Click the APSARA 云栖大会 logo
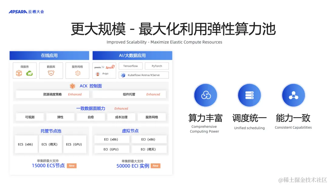This screenshot has width=329, height=185. click(x=26, y=12)
